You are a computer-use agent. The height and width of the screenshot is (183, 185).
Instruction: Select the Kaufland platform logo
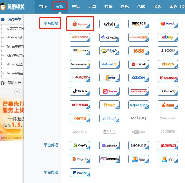tap(168, 78)
